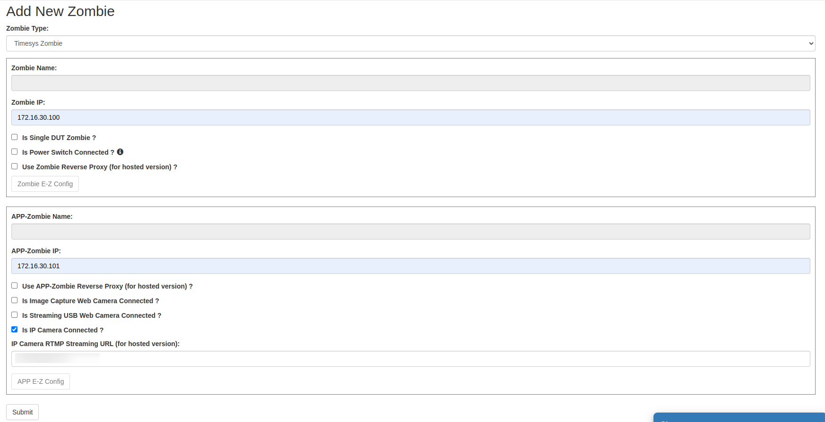Focus the APP-Zombie Name text field
The height and width of the screenshot is (422, 825).
tap(411, 232)
